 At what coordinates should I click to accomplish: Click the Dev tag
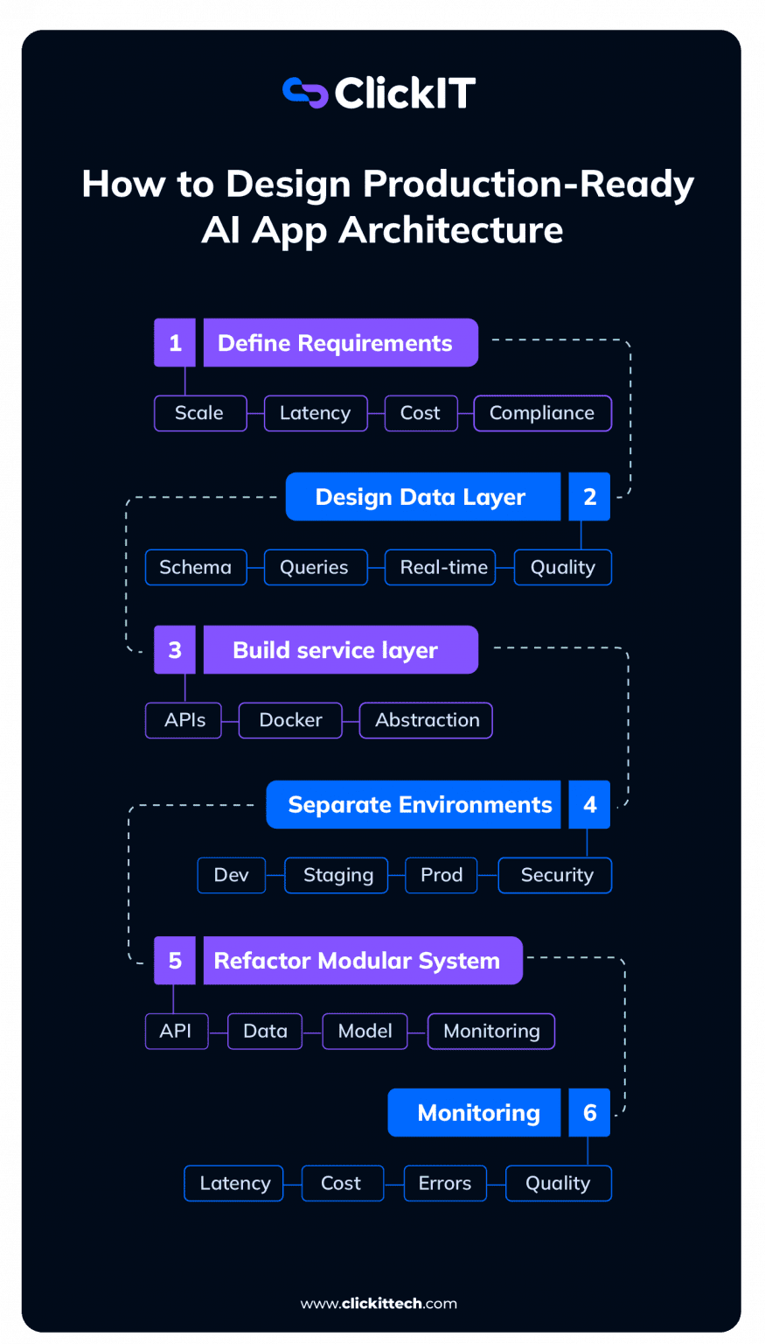[232, 875]
